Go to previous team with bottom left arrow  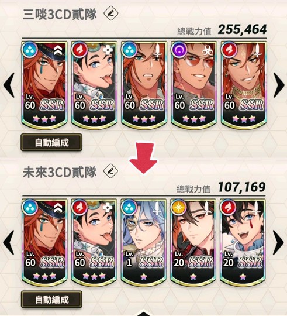coord(9,243)
